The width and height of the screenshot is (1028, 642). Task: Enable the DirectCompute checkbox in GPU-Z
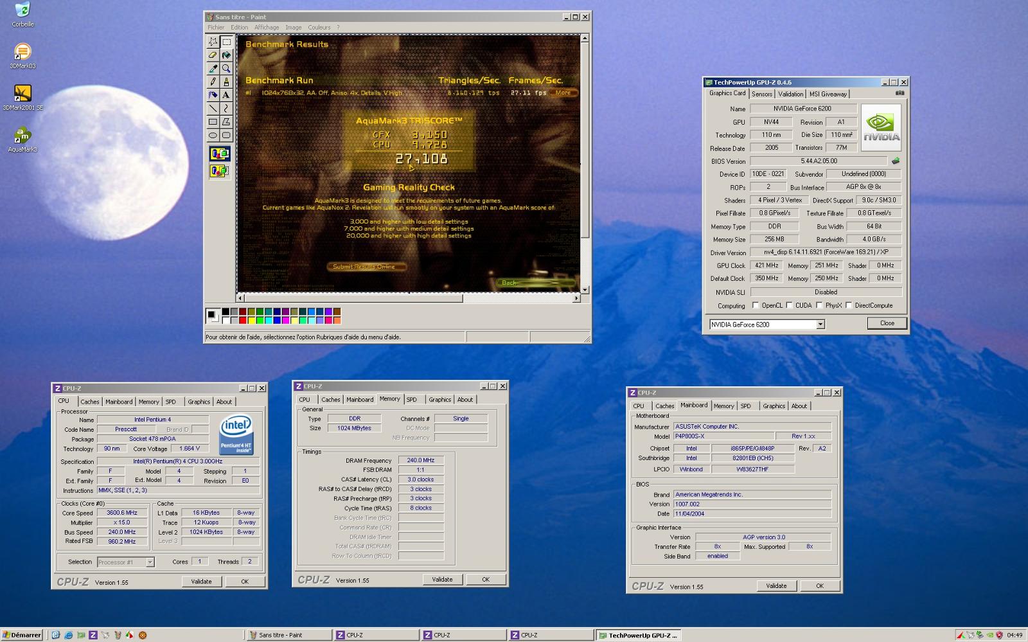click(849, 305)
